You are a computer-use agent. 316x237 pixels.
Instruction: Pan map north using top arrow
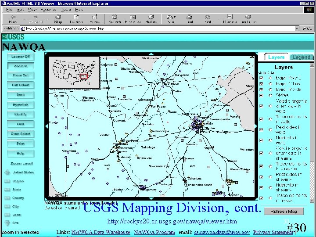coord(151,54)
